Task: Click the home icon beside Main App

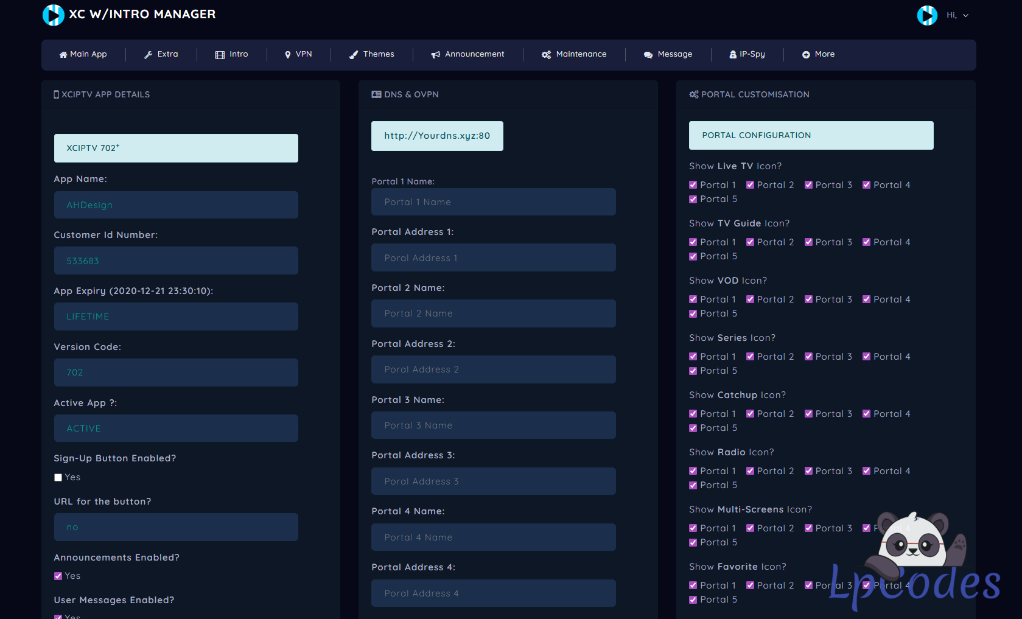Action: [63, 55]
